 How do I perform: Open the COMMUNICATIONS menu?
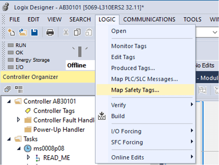[149, 19]
